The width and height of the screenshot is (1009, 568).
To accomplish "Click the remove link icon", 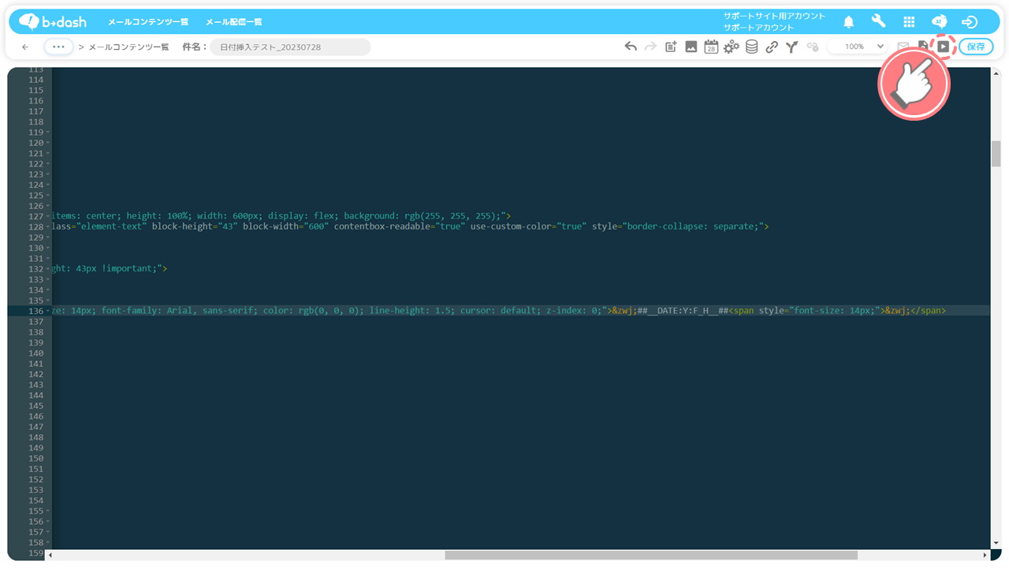I will 813,47.
